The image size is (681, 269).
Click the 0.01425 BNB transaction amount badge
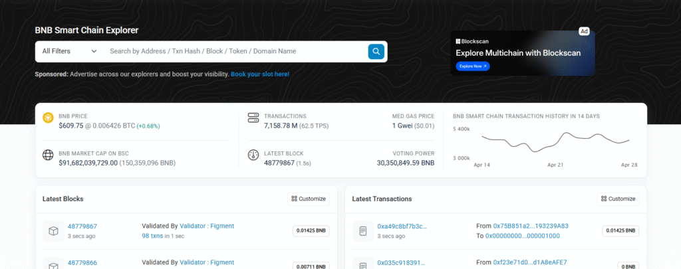click(x=620, y=231)
